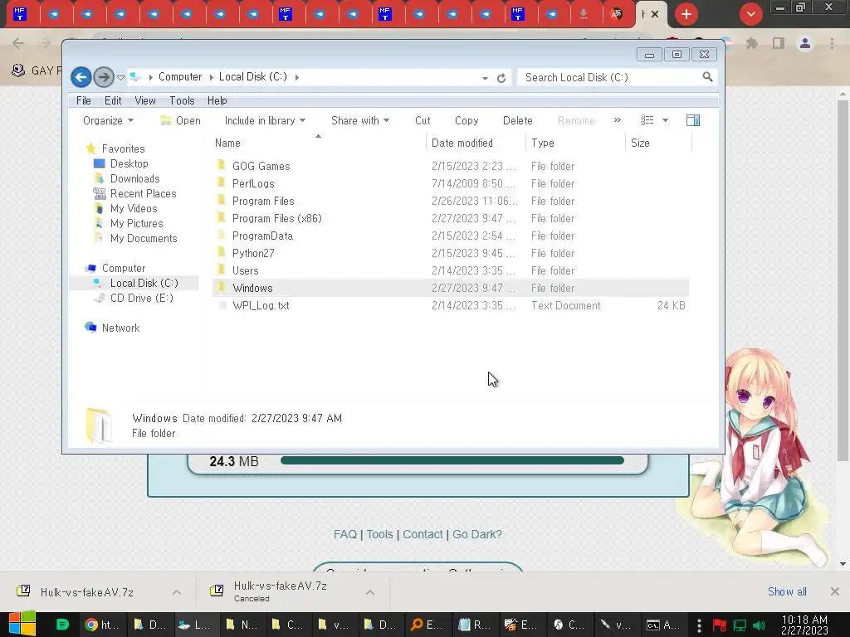This screenshot has width=850, height=637.
Task: Open the Edit menu
Action: [113, 100]
